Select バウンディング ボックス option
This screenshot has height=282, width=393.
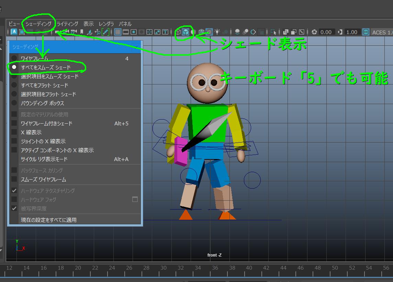point(14,103)
